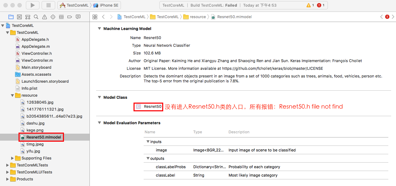
Task: Open the Report navigator speech bubble
Action: point(78,17)
